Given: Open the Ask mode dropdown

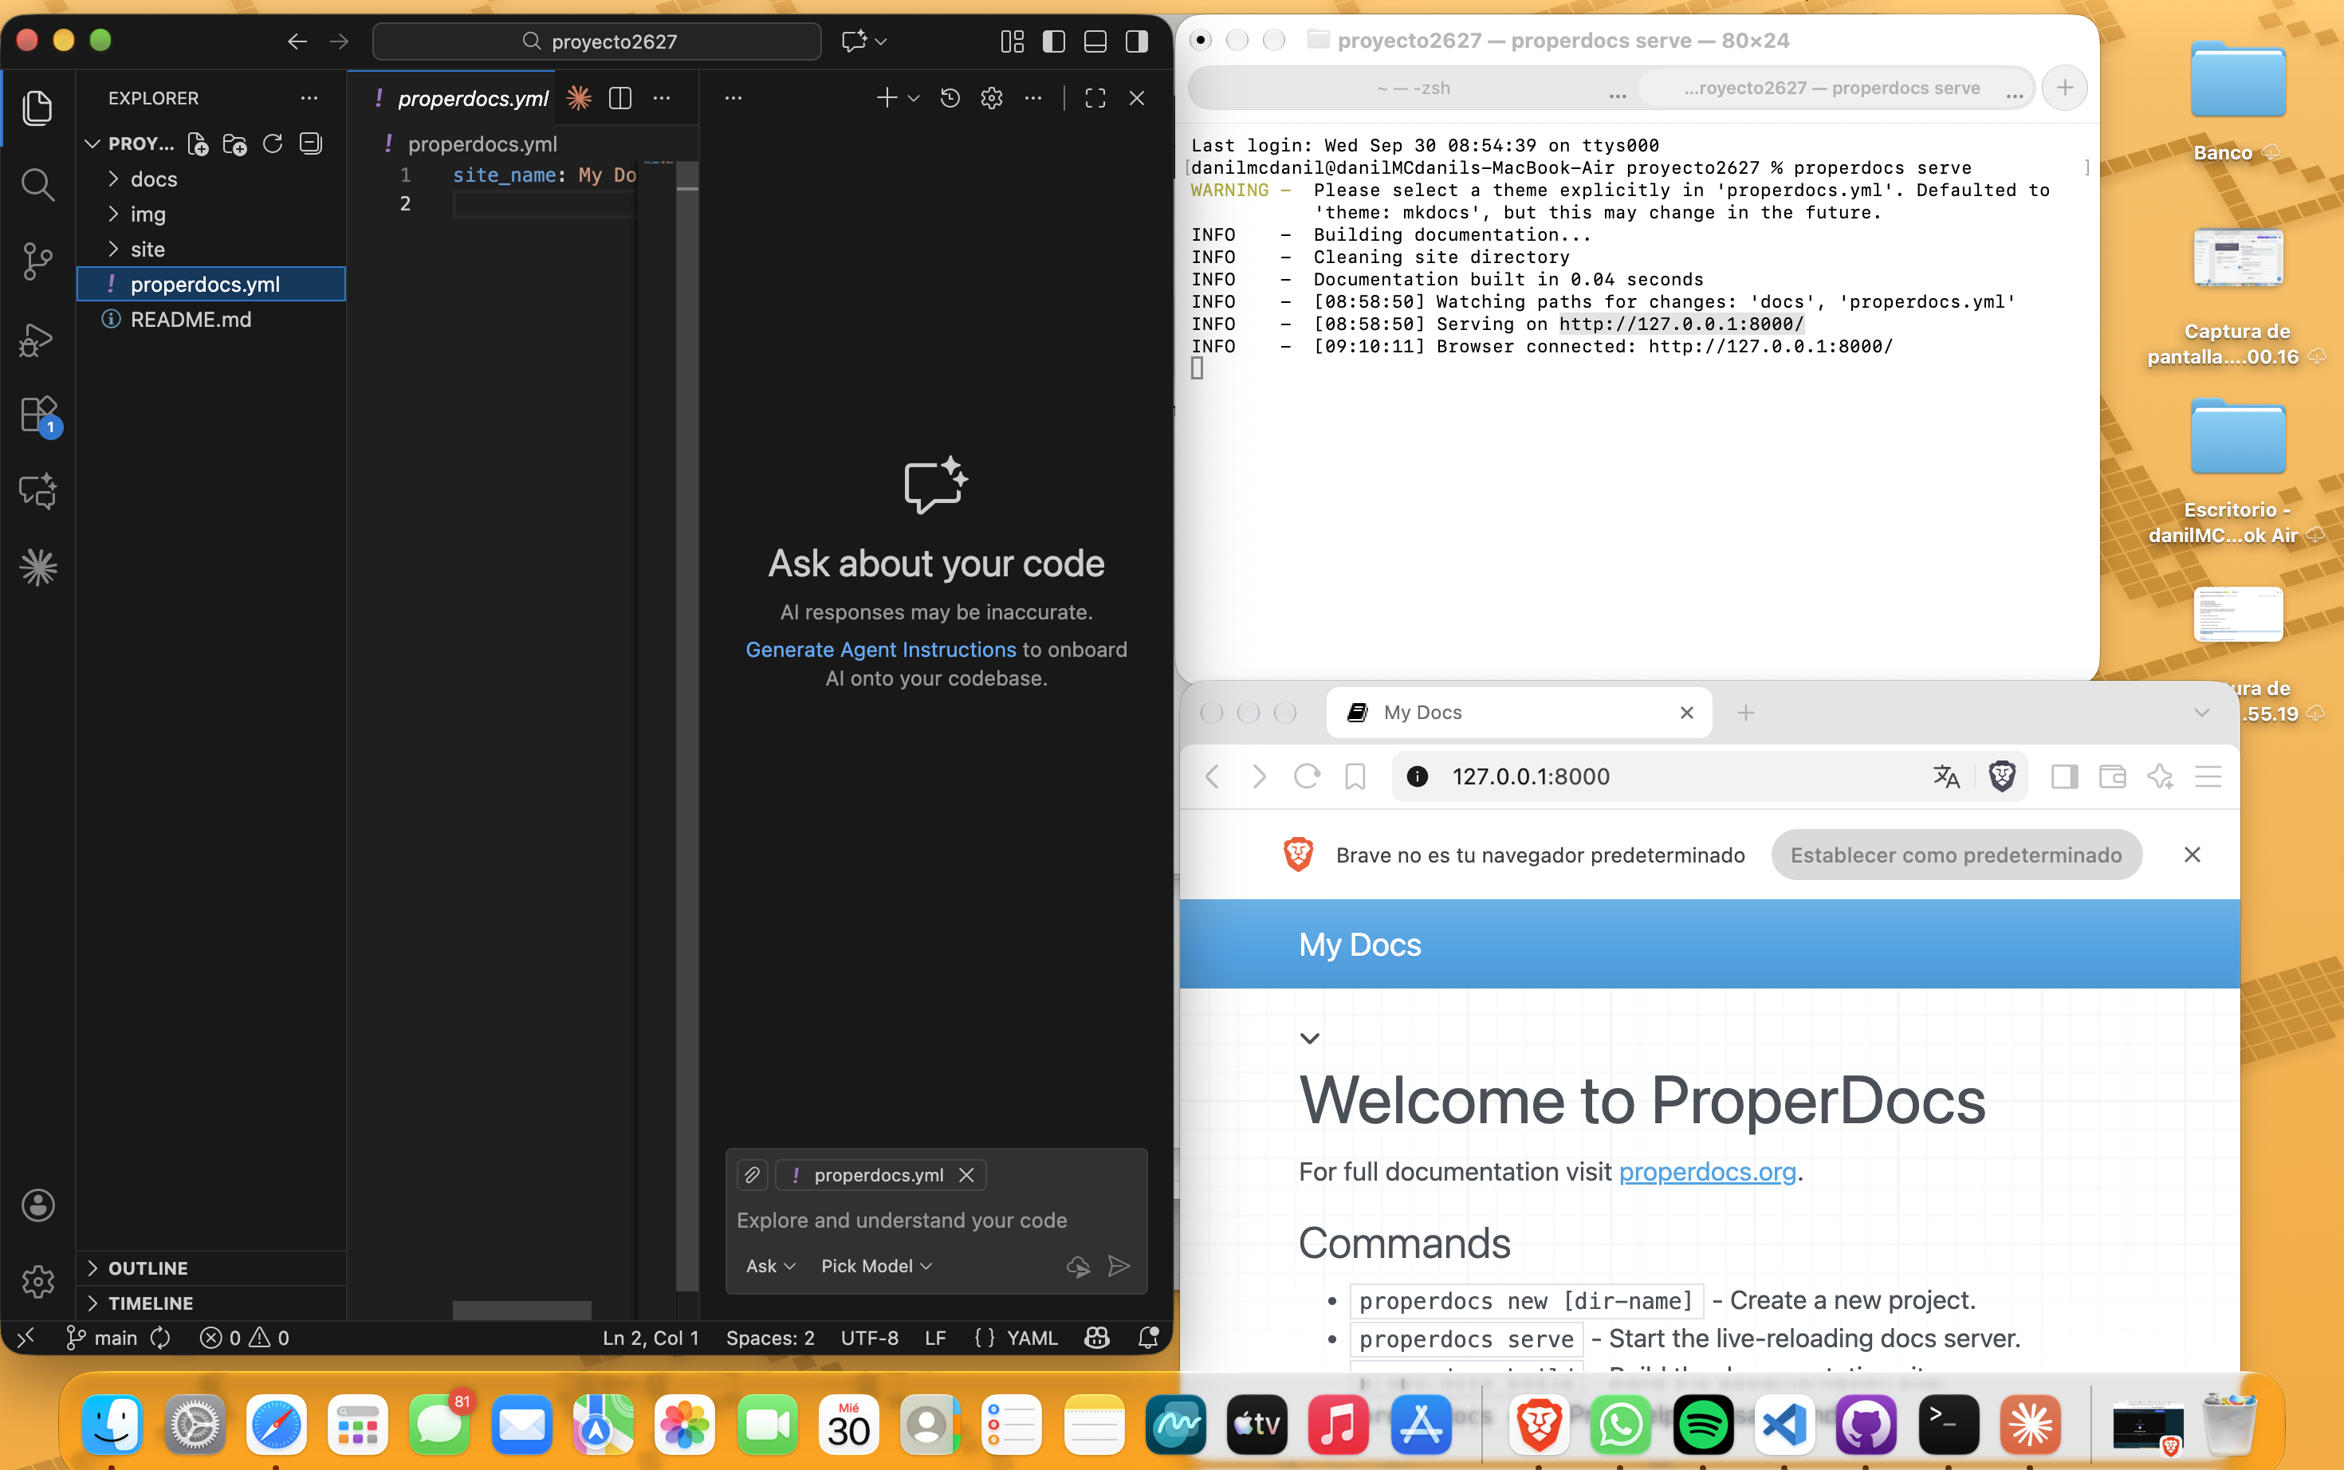Looking at the screenshot, I should 771,1266.
